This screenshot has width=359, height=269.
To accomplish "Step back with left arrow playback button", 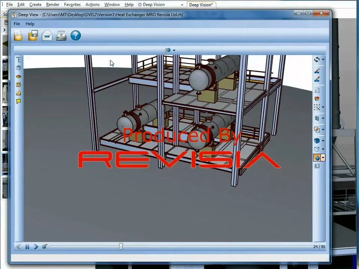I will 19,247.
